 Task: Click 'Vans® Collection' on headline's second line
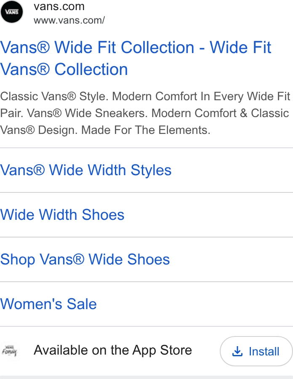[64, 69]
